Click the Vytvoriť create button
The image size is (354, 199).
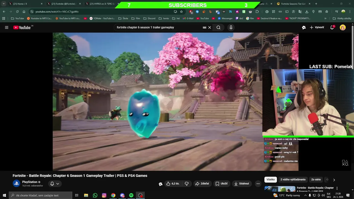317,27
